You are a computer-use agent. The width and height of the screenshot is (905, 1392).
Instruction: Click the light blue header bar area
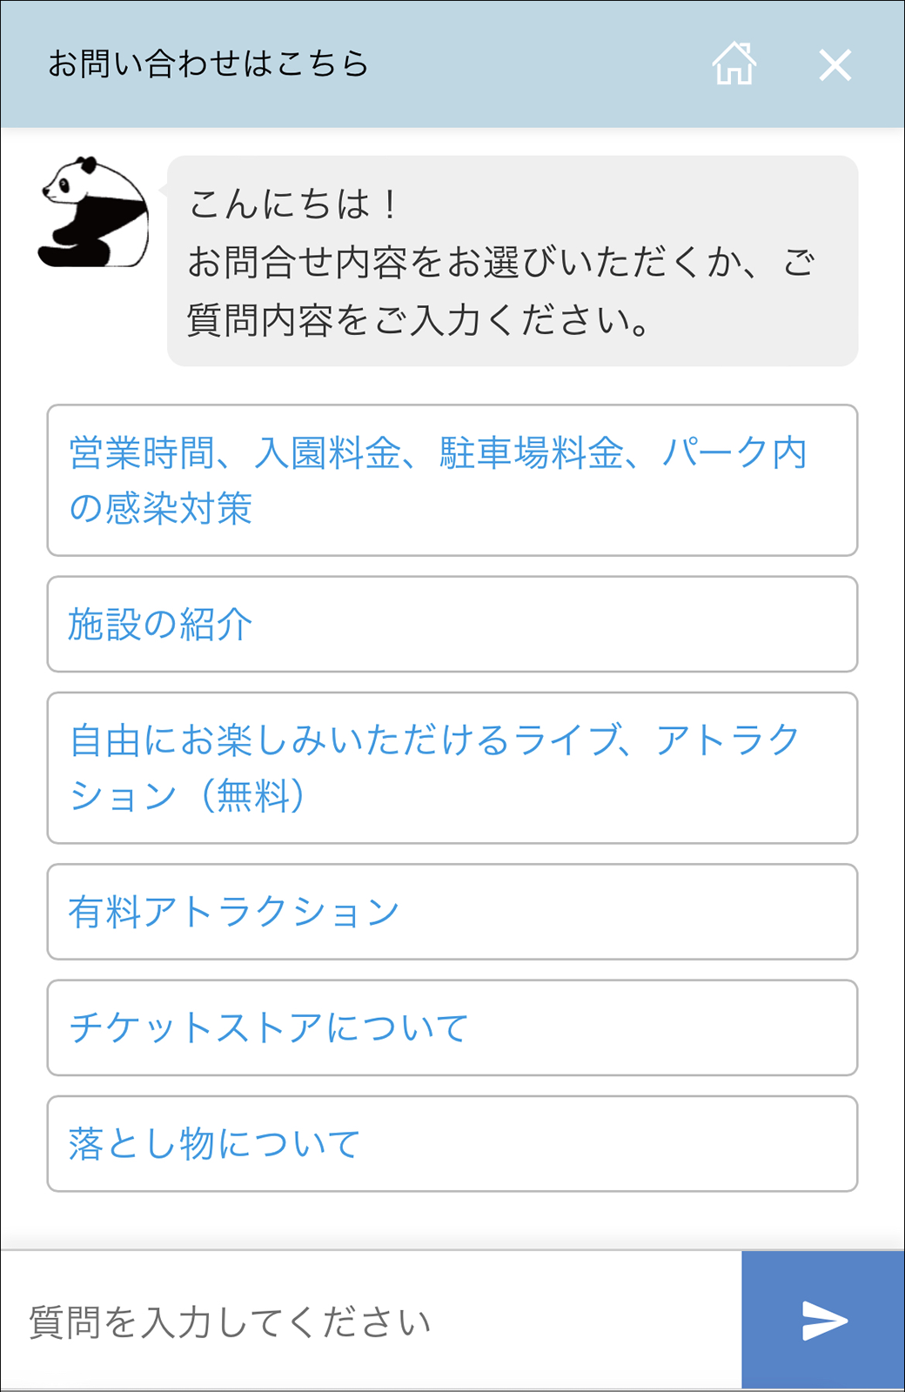coord(452,64)
